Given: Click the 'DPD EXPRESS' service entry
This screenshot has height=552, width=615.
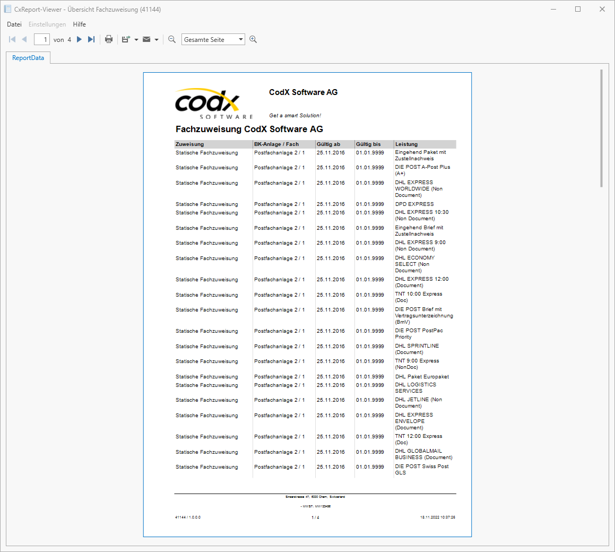Looking at the screenshot, I should pyautogui.click(x=414, y=204).
